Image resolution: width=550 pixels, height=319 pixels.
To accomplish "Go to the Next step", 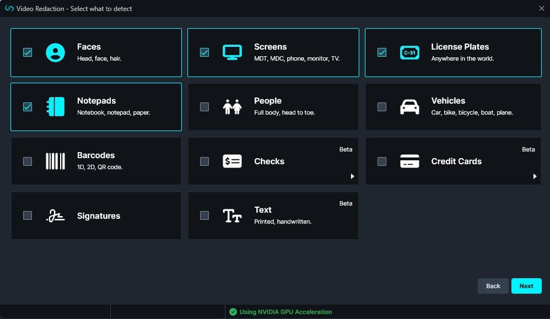I will pyautogui.click(x=526, y=286).
